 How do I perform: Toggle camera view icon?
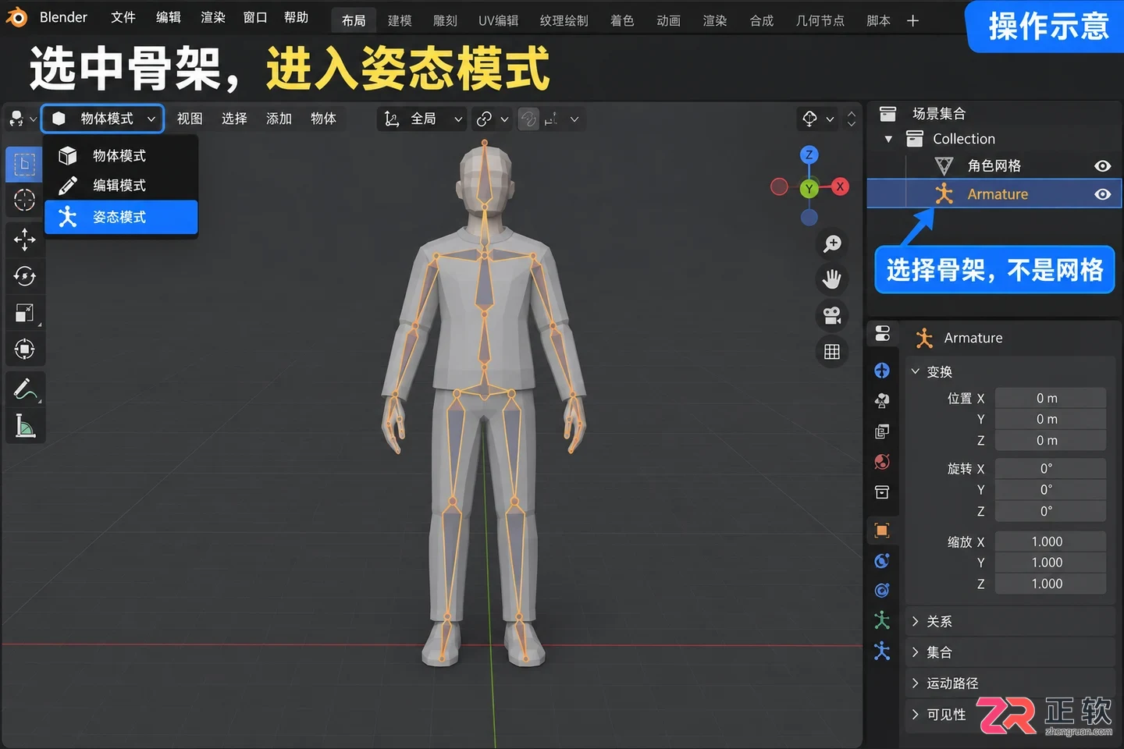pos(832,315)
